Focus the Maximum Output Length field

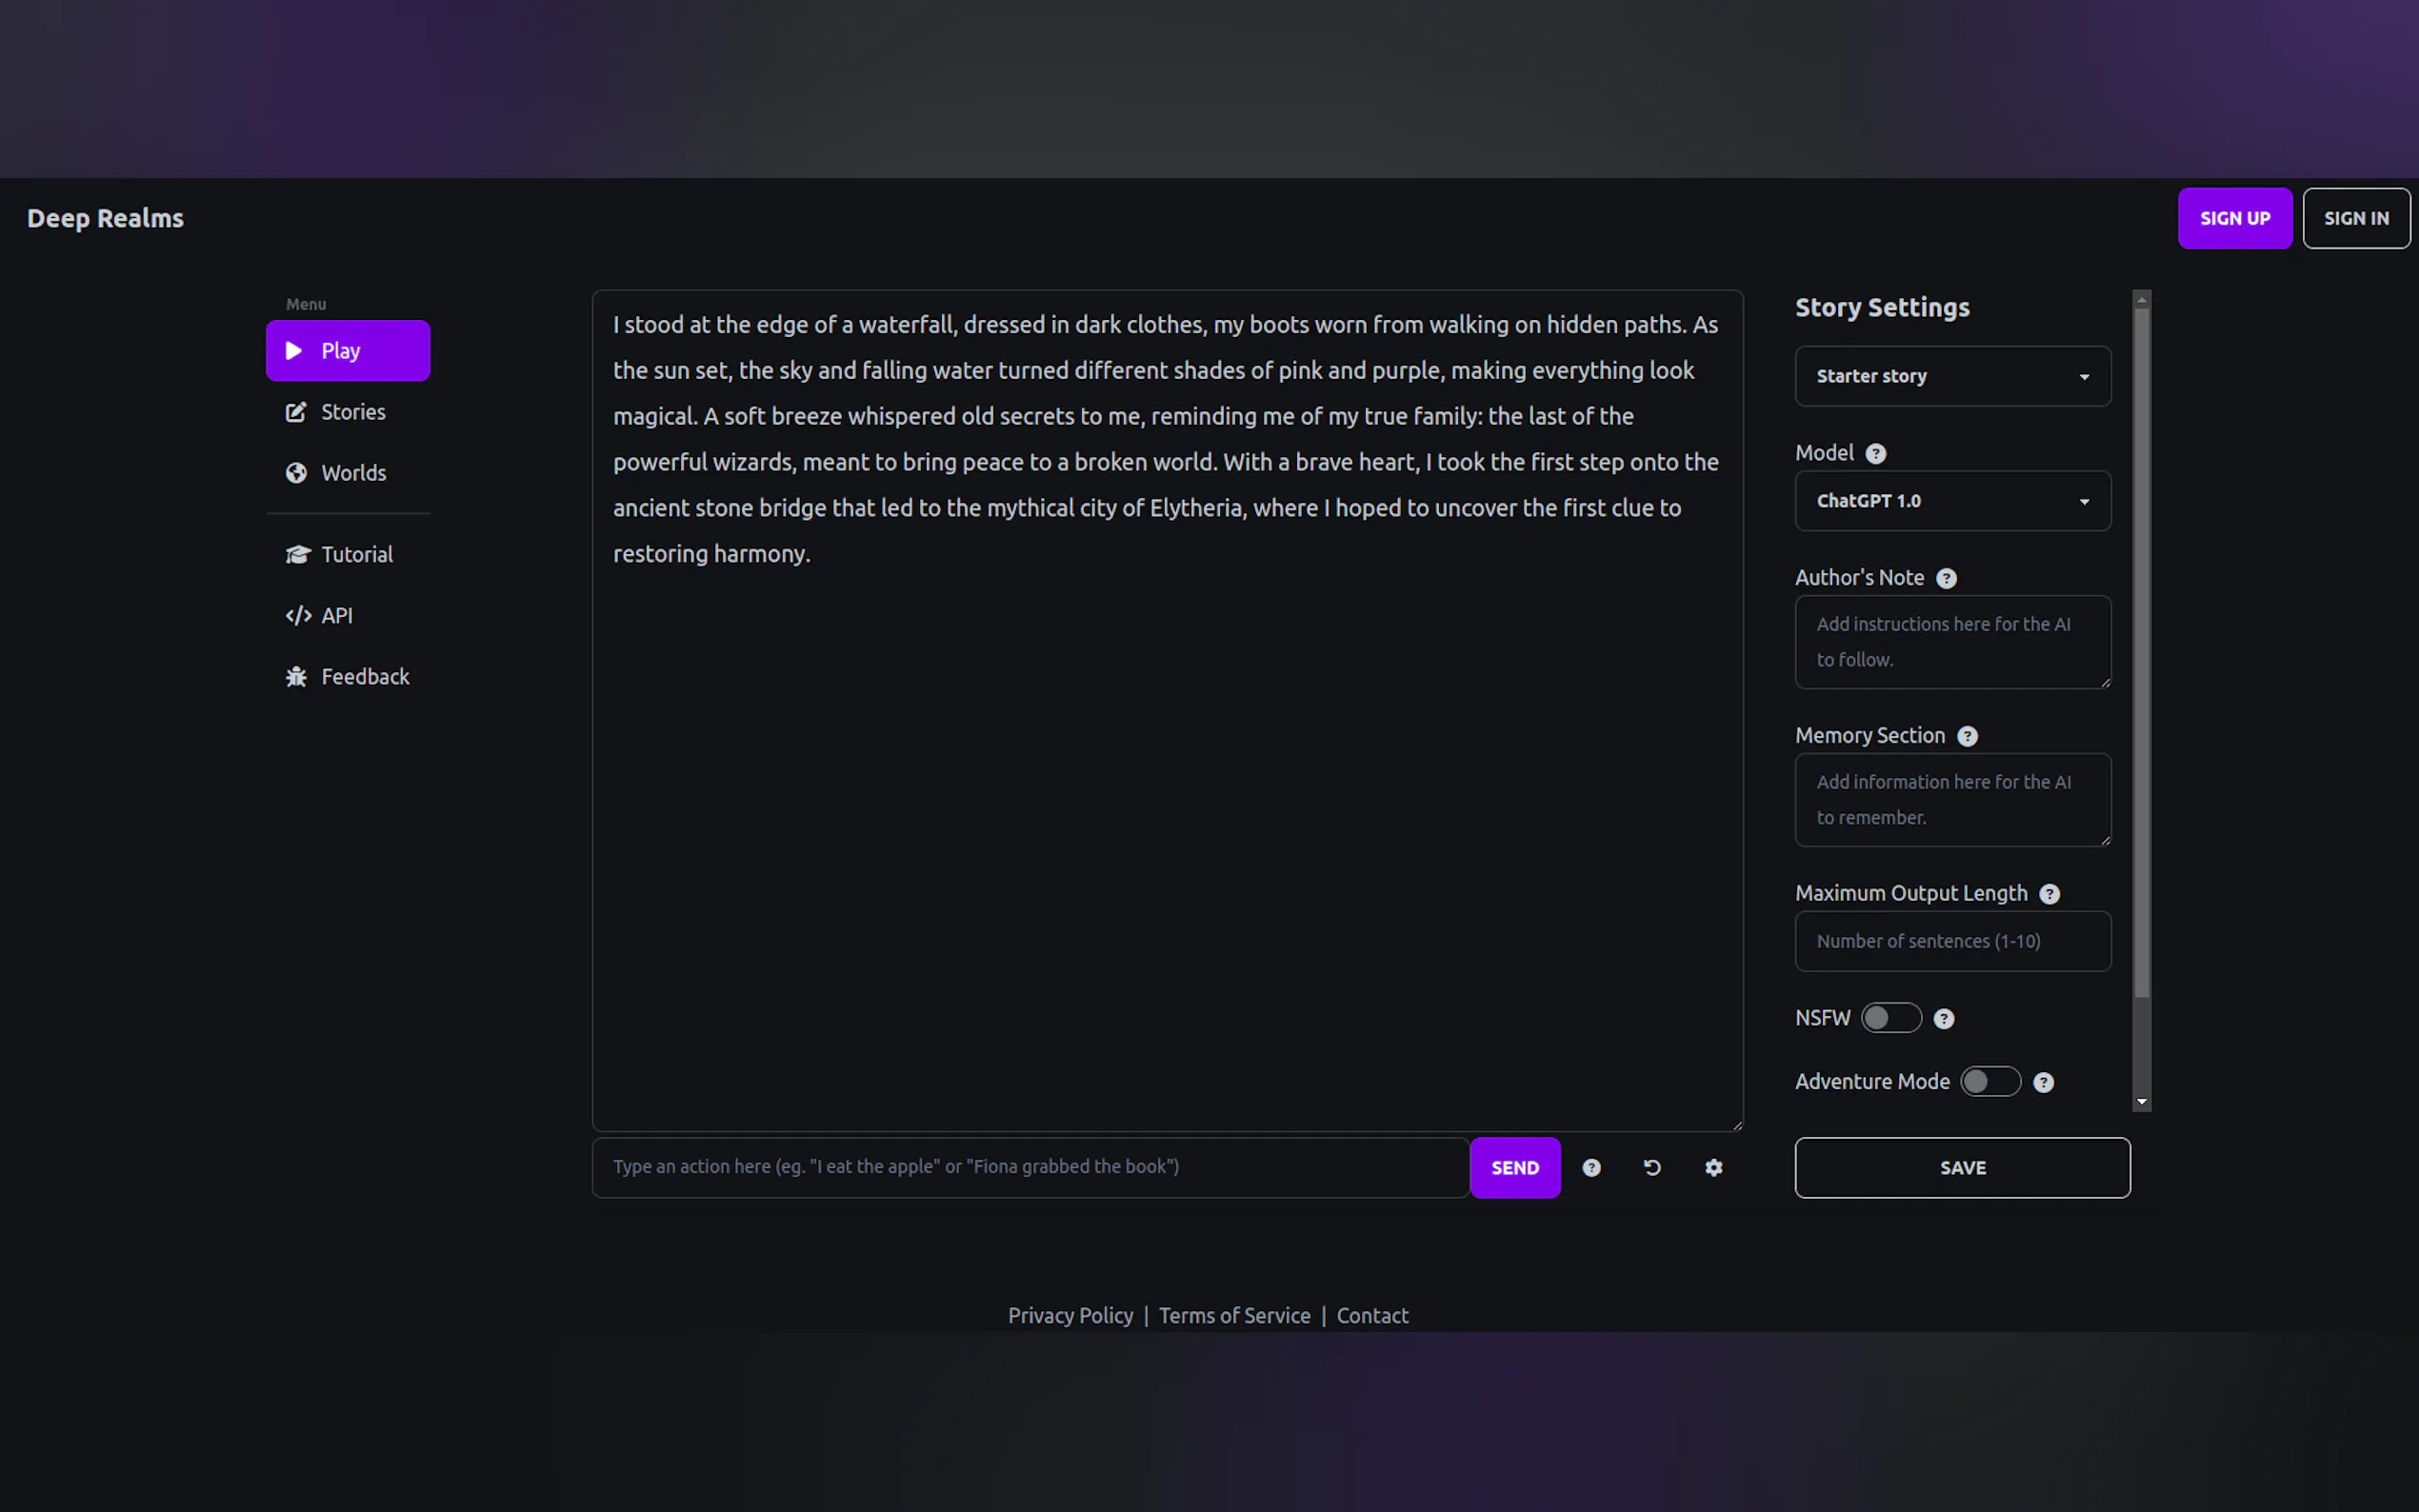(1952, 941)
